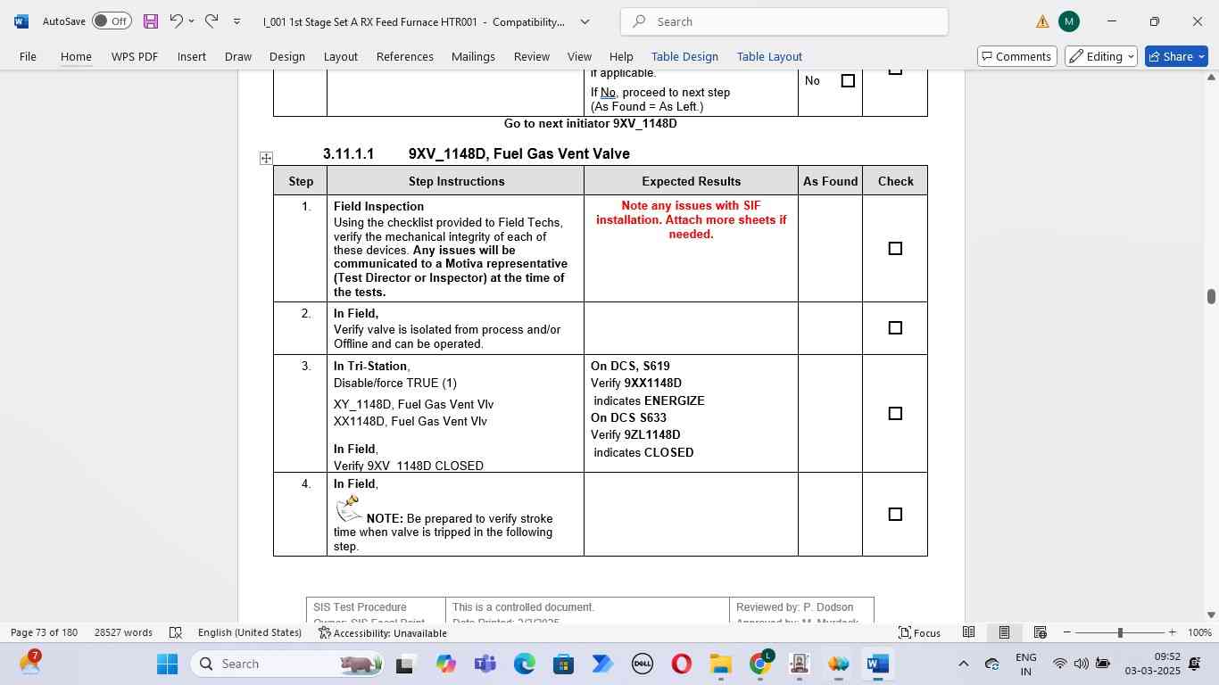Click the spelling proofing check icon
The image size is (1219, 685).
coord(176,632)
